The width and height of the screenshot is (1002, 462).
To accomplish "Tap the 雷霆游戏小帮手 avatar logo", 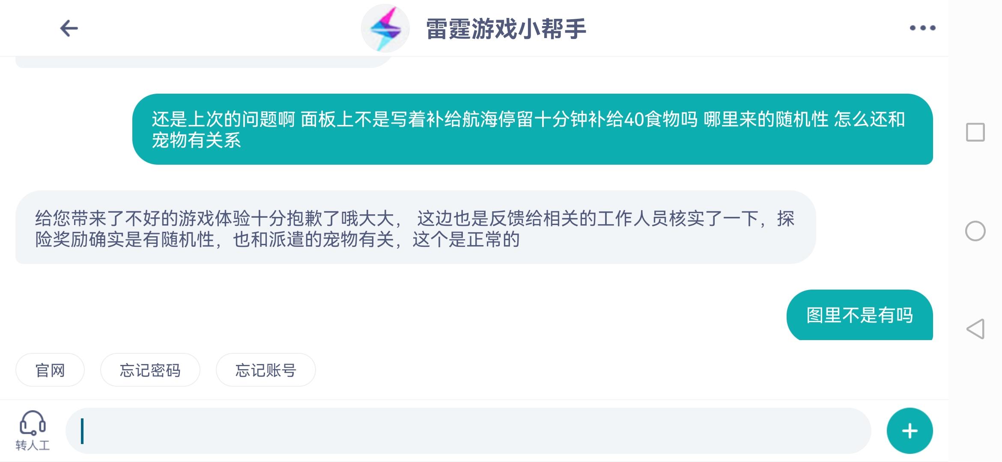I will (385, 28).
